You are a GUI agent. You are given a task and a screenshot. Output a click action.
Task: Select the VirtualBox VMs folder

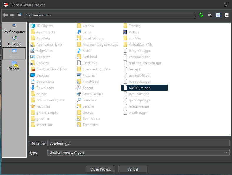[138, 44]
